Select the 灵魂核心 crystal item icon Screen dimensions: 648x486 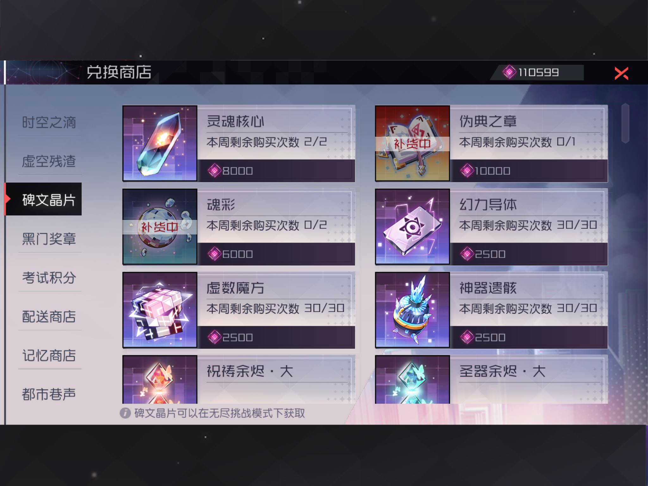pos(160,143)
